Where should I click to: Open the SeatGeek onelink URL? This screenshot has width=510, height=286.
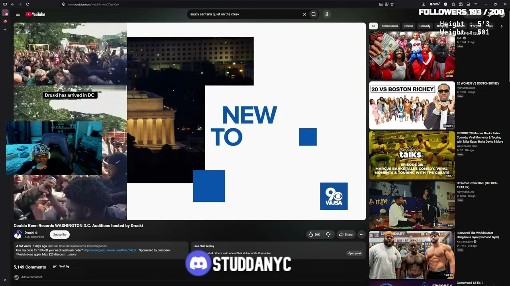tap(110, 250)
